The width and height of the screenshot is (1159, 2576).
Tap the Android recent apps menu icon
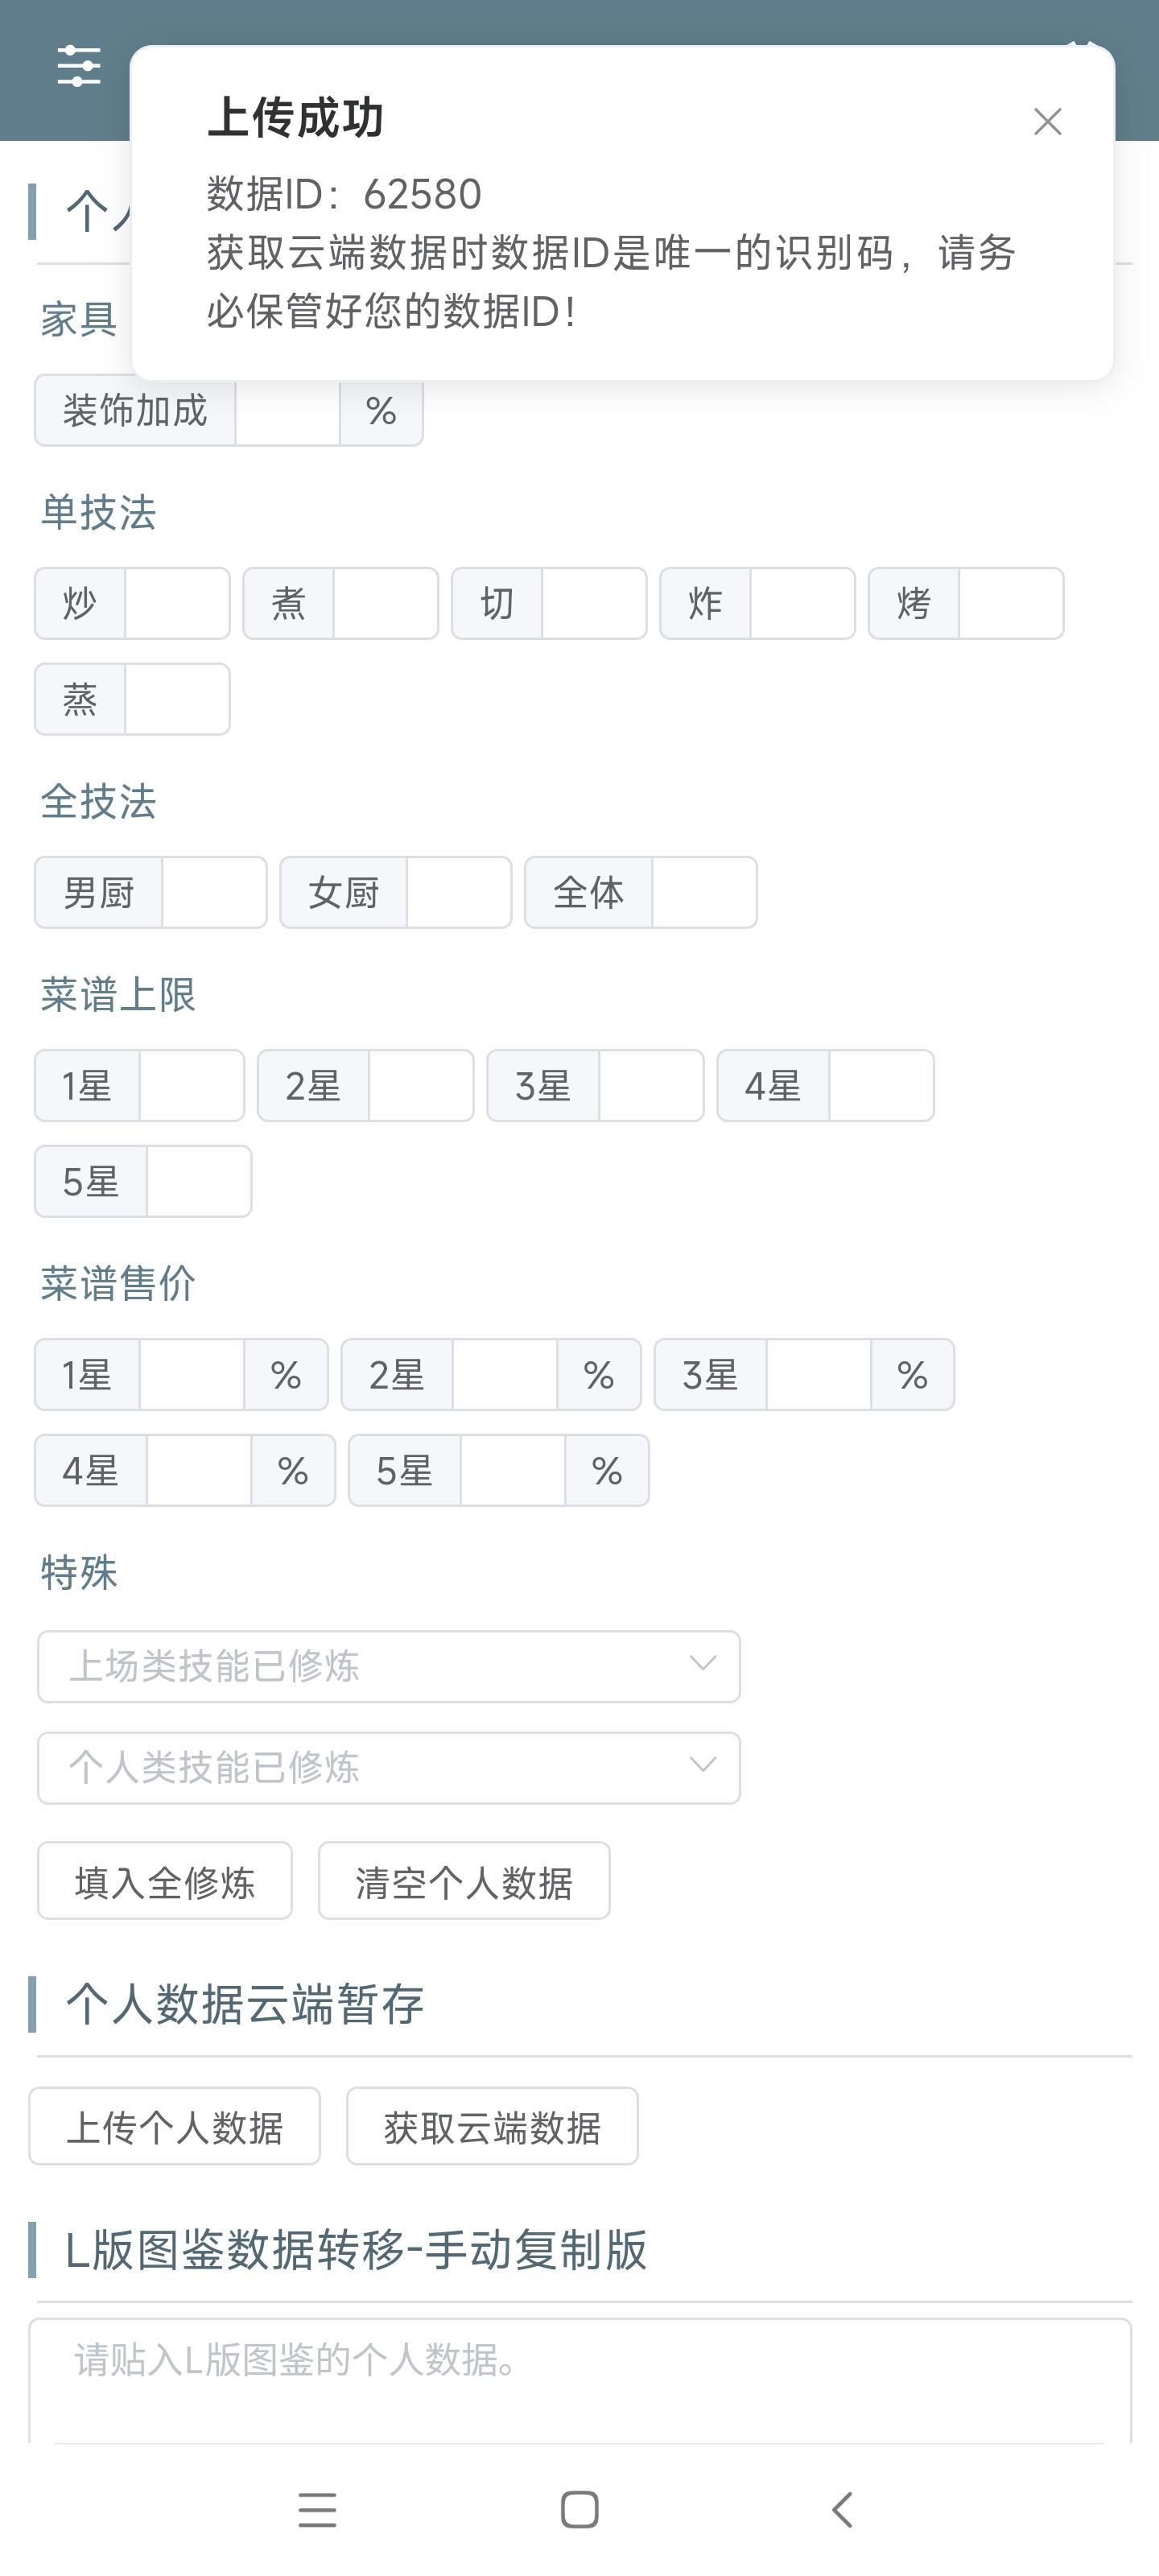pyautogui.click(x=317, y=2509)
